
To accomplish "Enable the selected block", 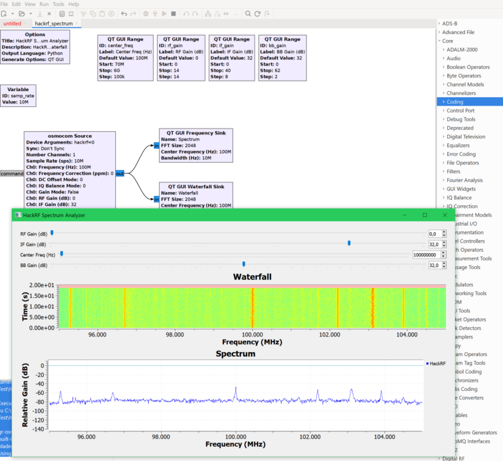I will tap(208, 14).
